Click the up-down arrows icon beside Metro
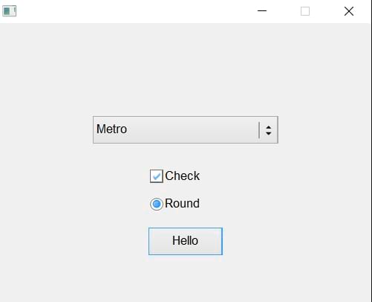The height and width of the screenshot is (302, 372). 268,130
